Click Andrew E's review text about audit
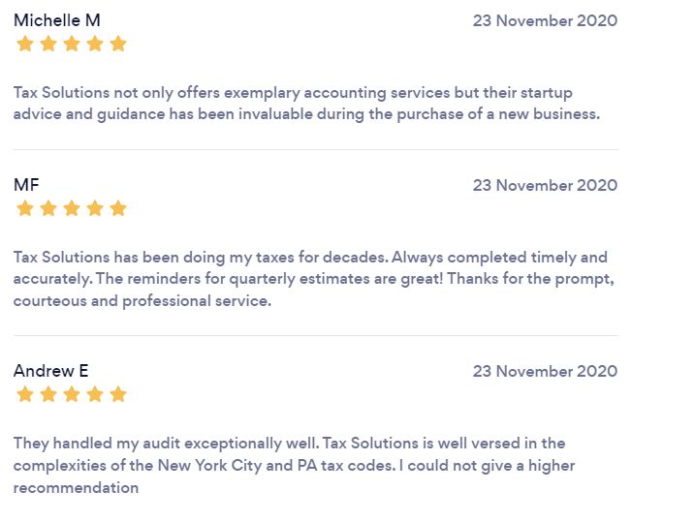Screen dimensions: 694x522 click(295, 466)
